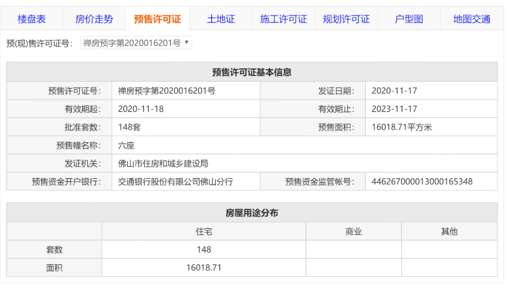Select the 预售许可证 tab
511x295 pixels.
point(157,19)
